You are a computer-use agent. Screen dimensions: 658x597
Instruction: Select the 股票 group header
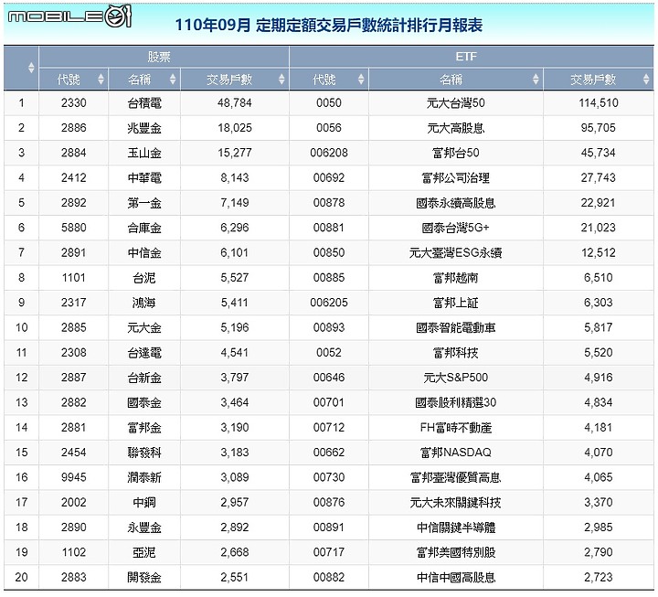click(164, 57)
